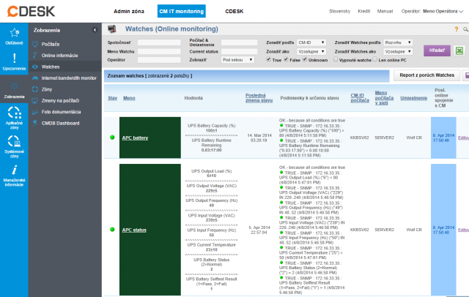Viewport: 469px width, 297px height.
Task: Click the Počítače monitor icon
Action: (x=35, y=44)
